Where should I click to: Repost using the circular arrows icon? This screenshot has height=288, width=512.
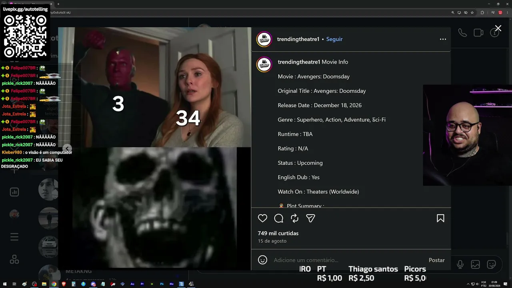(x=295, y=218)
